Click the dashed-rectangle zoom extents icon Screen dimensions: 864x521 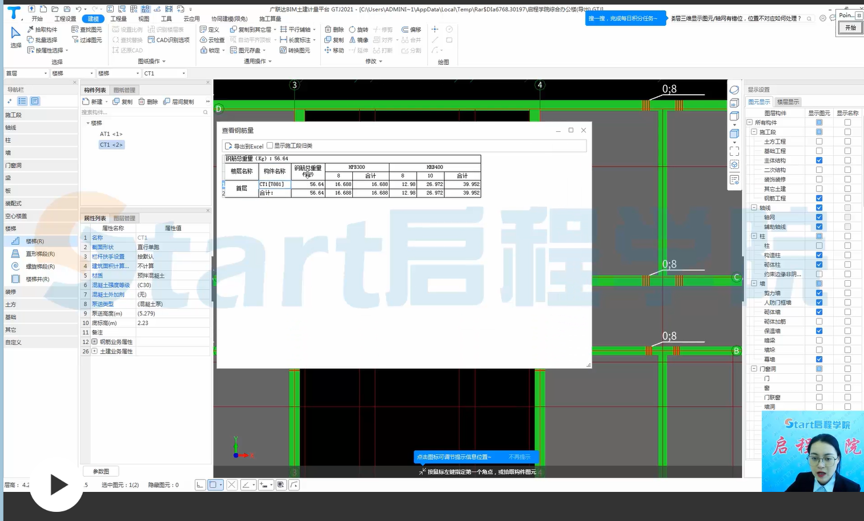click(734, 151)
